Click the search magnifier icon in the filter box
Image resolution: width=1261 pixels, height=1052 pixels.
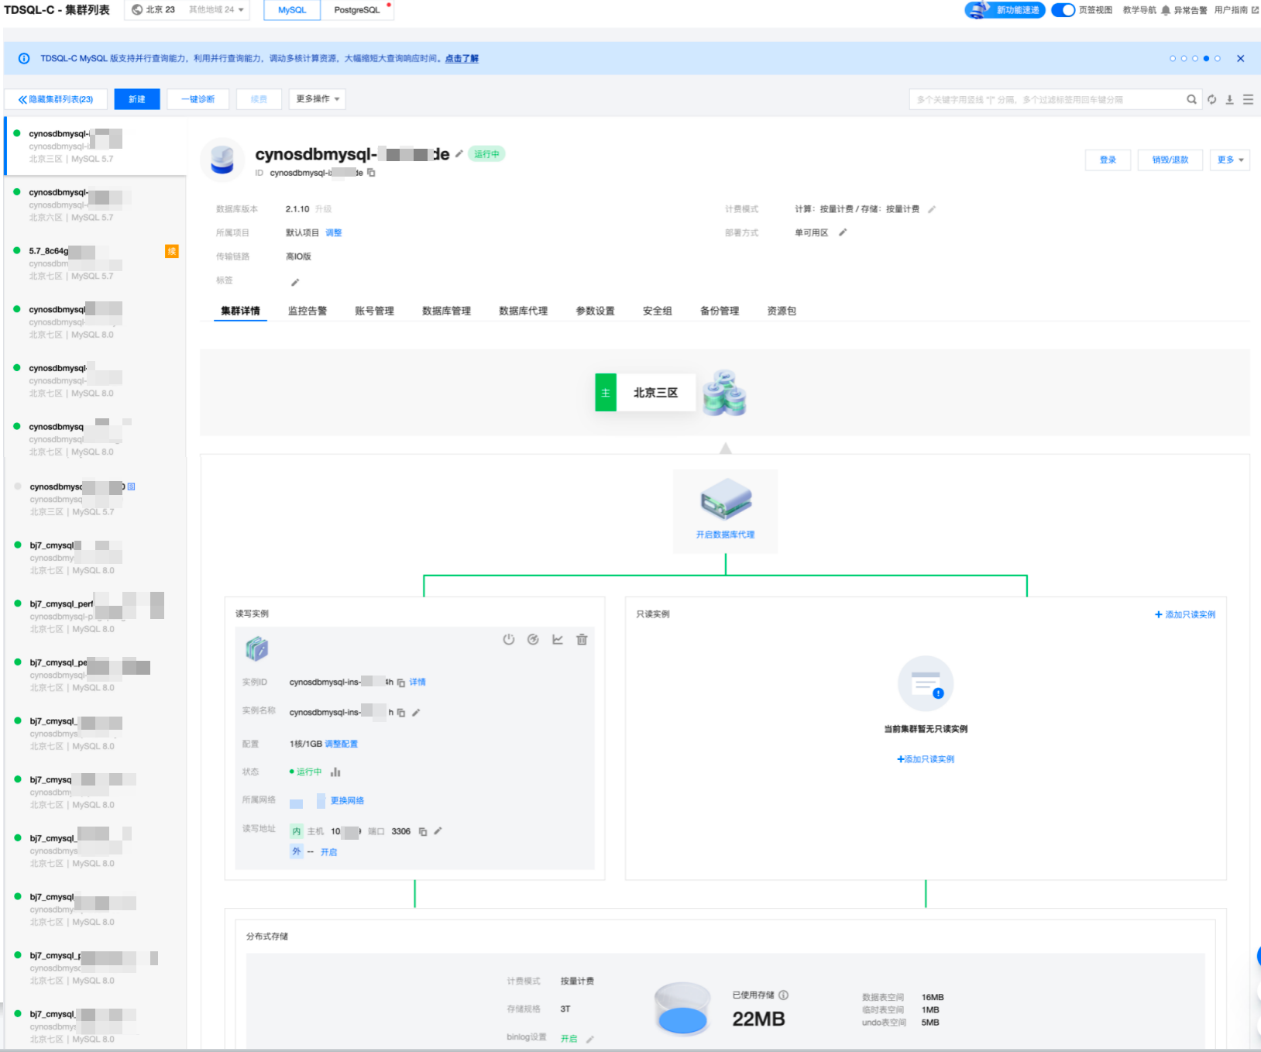pyautogui.click(x=1191, y=100)
